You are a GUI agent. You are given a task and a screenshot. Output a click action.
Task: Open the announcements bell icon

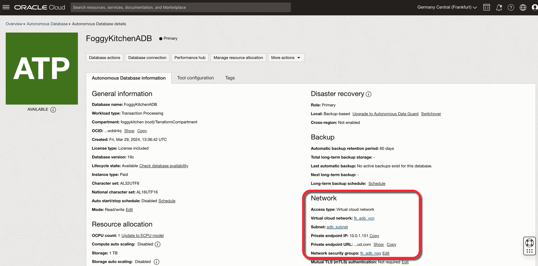click(x=499, y=8)
